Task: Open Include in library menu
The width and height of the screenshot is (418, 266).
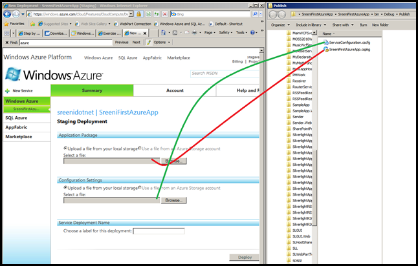Action: point(311,25)
